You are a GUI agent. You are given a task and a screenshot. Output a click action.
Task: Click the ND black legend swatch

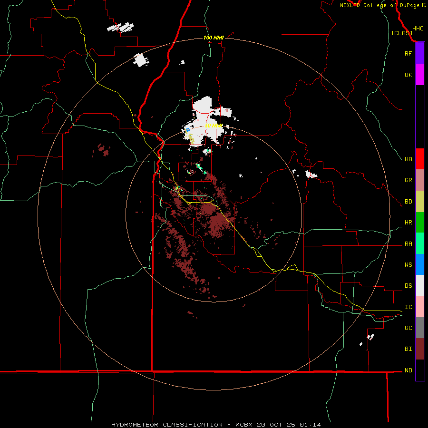click(420, 370)
